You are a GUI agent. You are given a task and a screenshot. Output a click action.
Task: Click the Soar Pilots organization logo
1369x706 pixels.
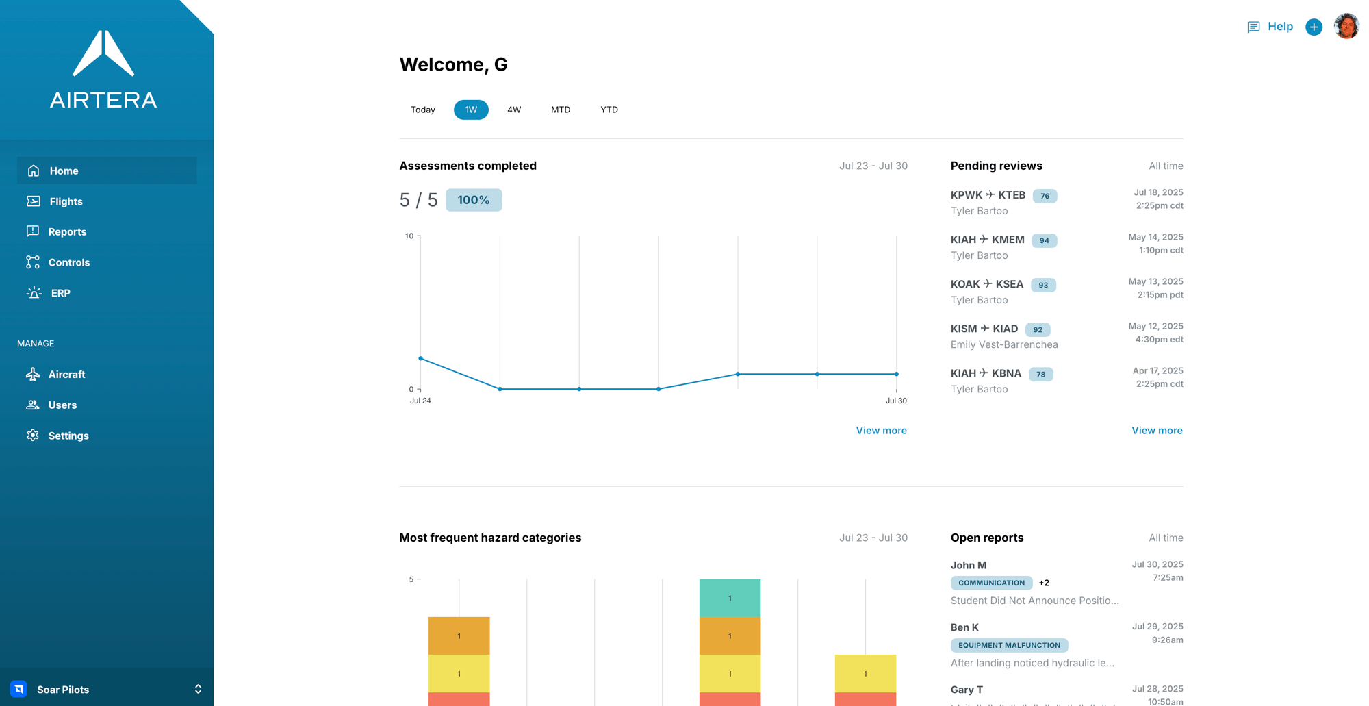19,689
